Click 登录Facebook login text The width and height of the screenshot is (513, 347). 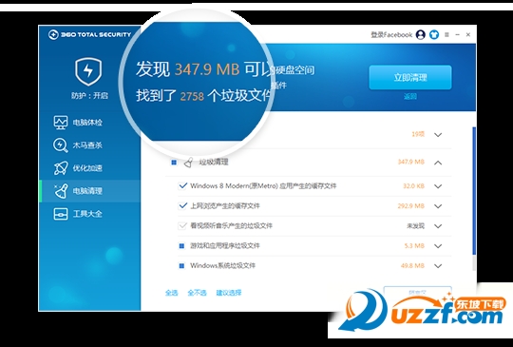coord(391,34)
